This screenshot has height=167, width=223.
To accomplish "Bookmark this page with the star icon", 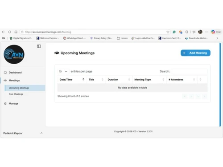I will (168, 32).
